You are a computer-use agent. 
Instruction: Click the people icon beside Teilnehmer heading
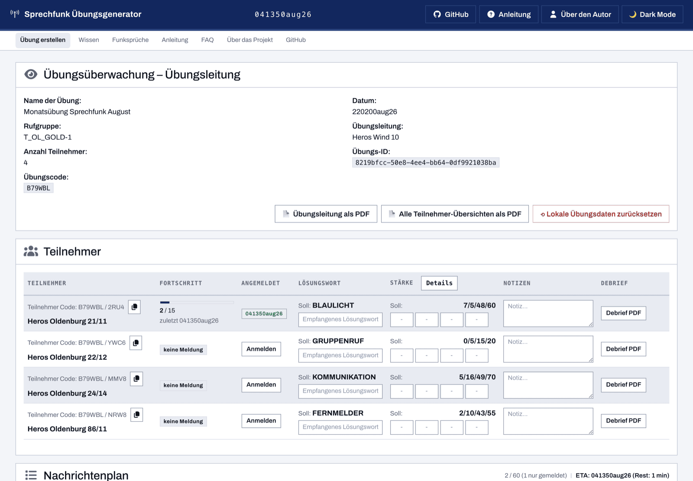[x=31, y=252]
